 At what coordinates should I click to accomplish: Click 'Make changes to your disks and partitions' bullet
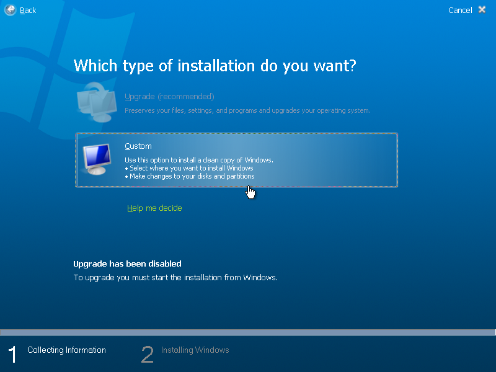pos(190,176)
